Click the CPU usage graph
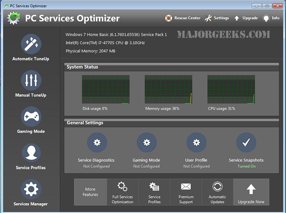This screenshot has width=286, height=213. 231,89
